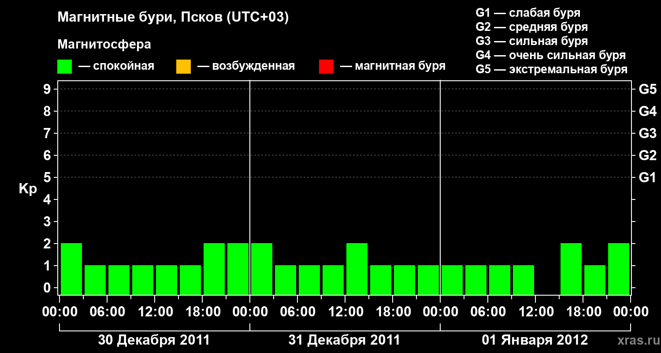Click the '31 Декабря 2011' date label
This screenshot has width=661, height=353.
coord(344,340)
